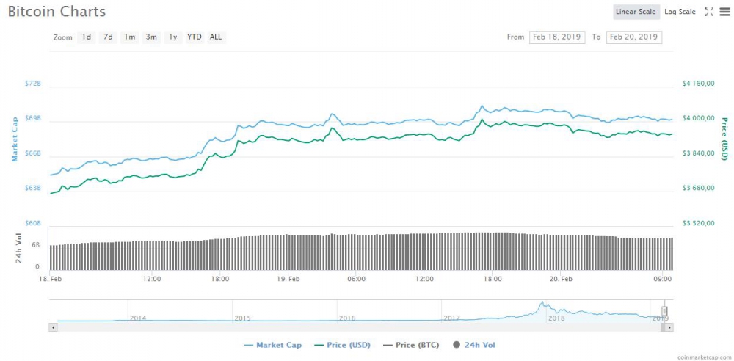Click the To date field Feb 20, 2019

[634, 37]
